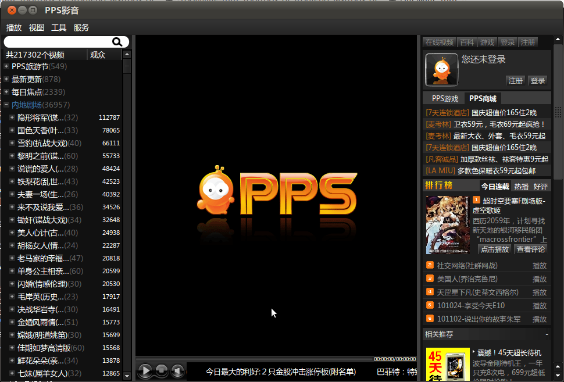Click the PPS mascot user avatar
564x382 pixels.
click(441, 70)
